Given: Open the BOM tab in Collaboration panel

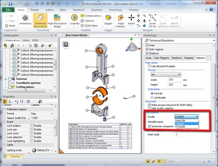Looking at the screenshot, I should click(35, 40).
